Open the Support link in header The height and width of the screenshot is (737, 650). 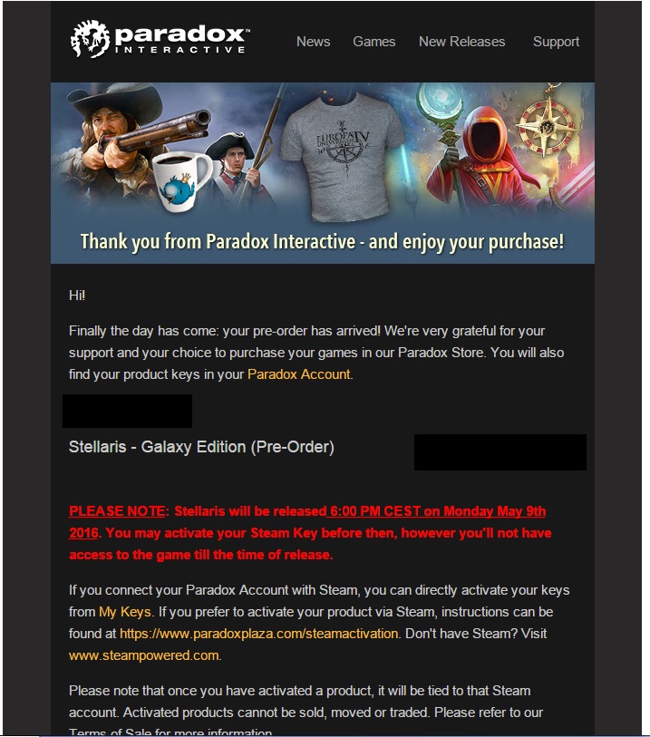[x=556, y=42]
